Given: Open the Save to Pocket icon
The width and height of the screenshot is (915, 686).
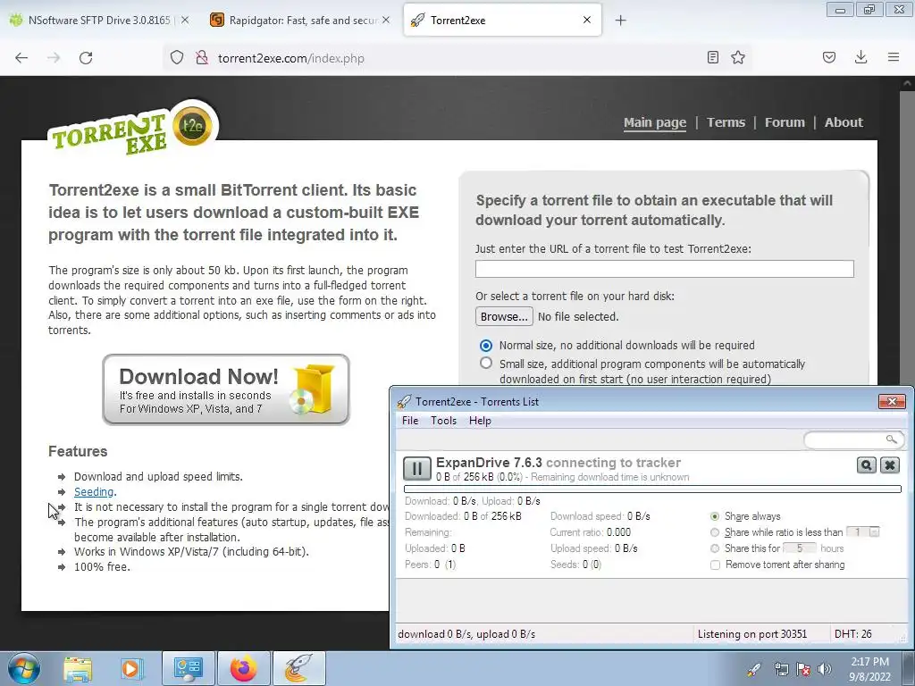Looking at the screenshot, I should coord(829,57).
